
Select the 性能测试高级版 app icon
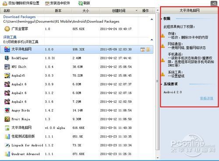[7, 137]
